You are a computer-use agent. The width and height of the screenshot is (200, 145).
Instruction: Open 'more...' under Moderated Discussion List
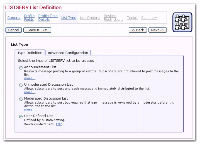[x=30, y=110]
